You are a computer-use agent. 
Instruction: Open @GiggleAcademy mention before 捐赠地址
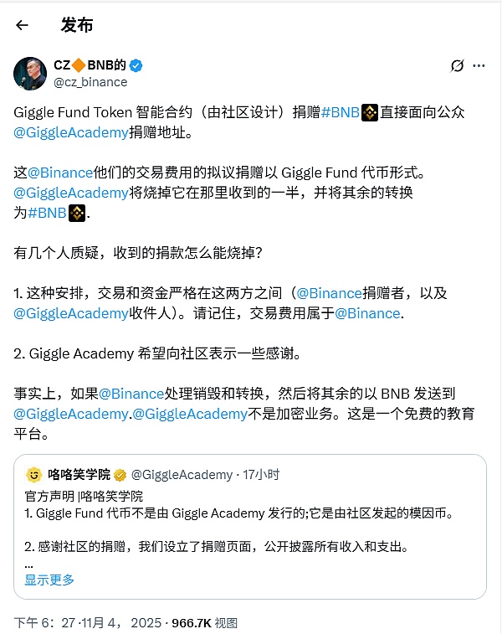point(71,132)
